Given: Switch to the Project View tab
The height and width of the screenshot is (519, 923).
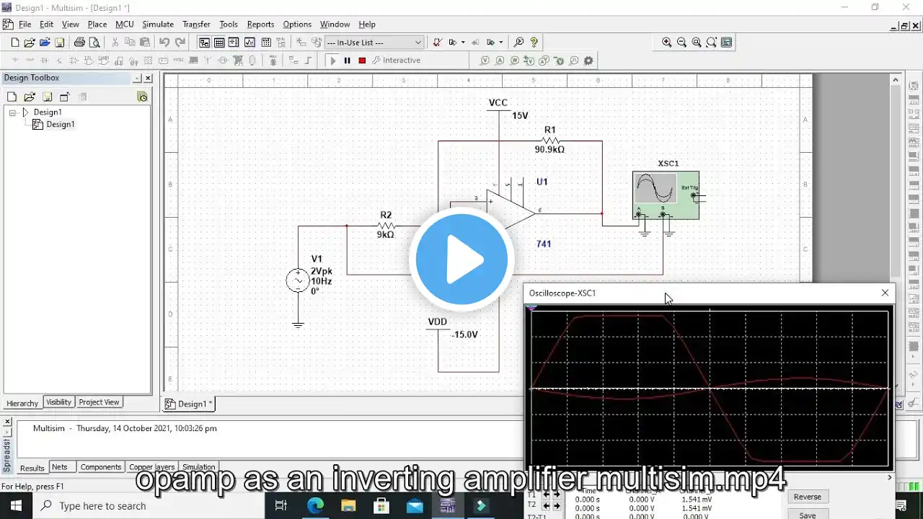Looking at the screenshot, I should 100,402.
